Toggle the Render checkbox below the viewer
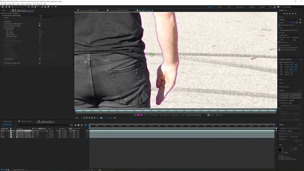The image size is (304, 171). pos(209,115)
